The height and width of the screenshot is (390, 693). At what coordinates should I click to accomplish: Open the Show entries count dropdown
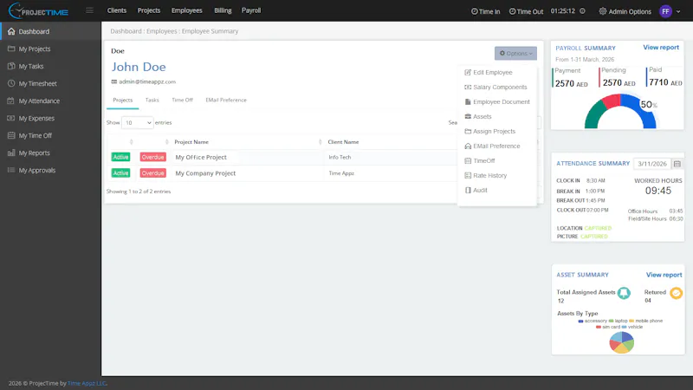(138, 122)
